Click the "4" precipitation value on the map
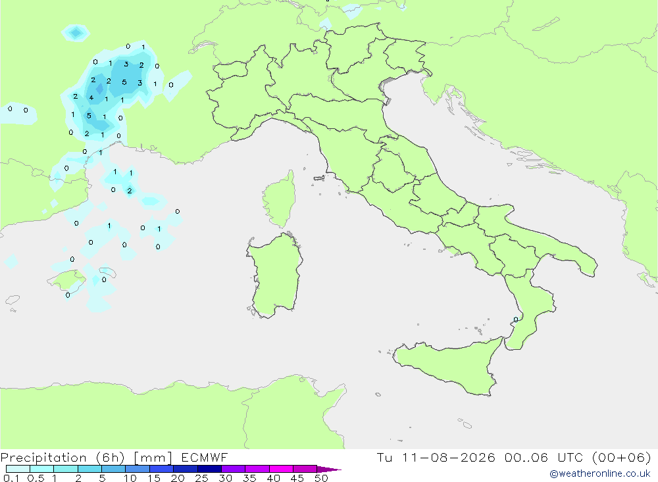Viewport: 658px width, 482px height. click(x=91, y=98)
